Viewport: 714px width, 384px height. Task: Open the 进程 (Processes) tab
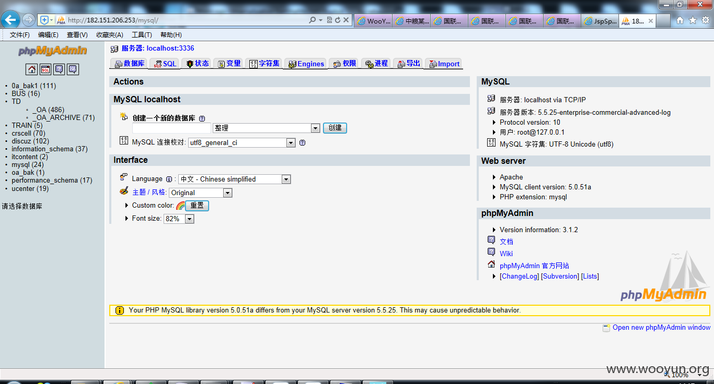(376, 64)
